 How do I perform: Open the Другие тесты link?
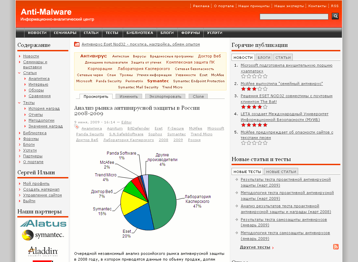[x=255, y=247]
